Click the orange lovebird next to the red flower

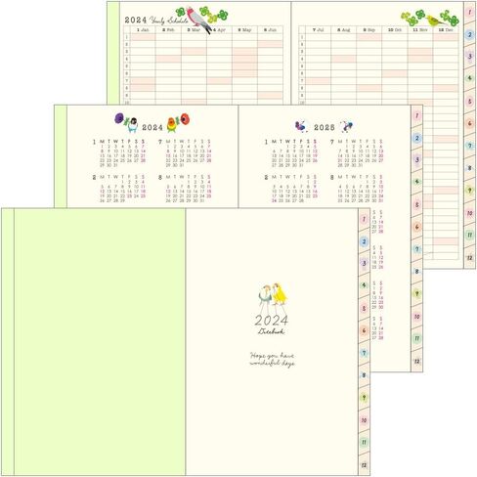point(172,124)
